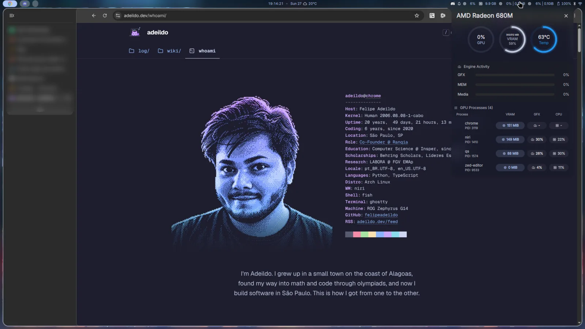This screenshot has height=329, width=585.
Task: Reload the adeildo.dev page
Action: click(x=105, y=16)
